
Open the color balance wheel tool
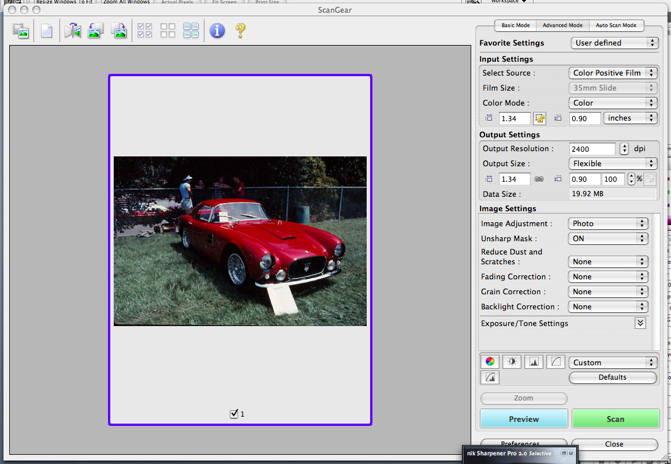tap(490, 362)
